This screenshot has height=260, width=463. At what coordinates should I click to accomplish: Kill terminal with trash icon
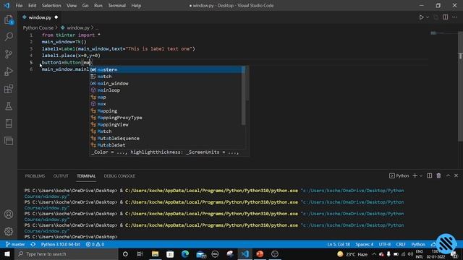click(439, 175)
